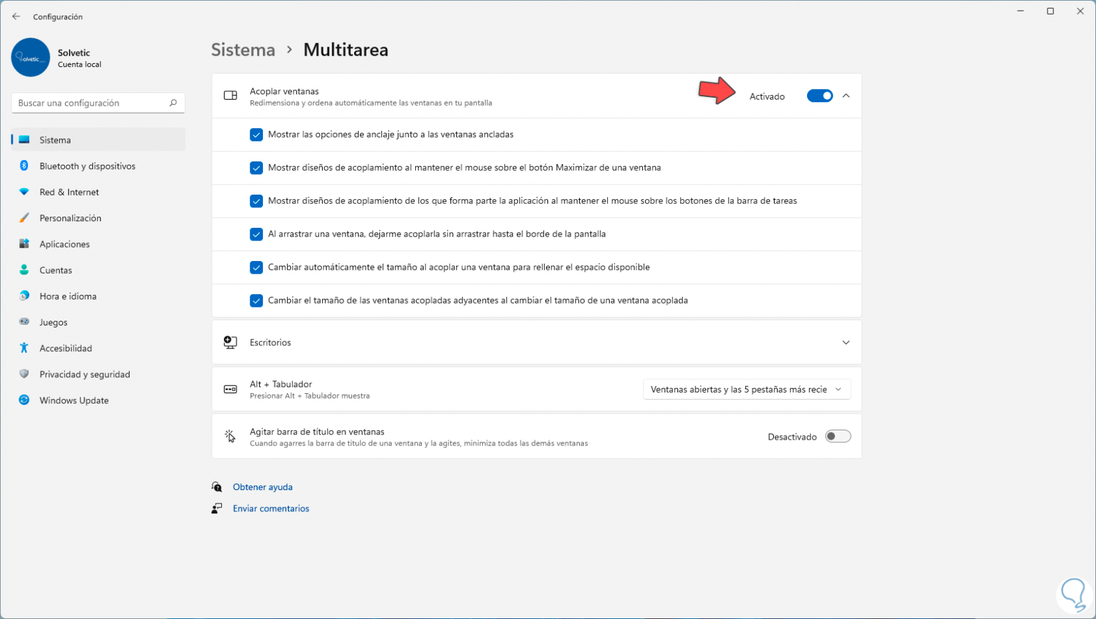The image size is (1096, 619).
Task: Enable Agitar barra de título toggle
Action: [838, 436]
